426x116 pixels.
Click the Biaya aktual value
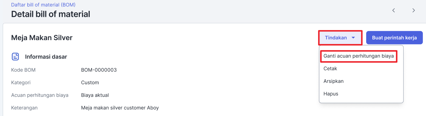(95, 95)
